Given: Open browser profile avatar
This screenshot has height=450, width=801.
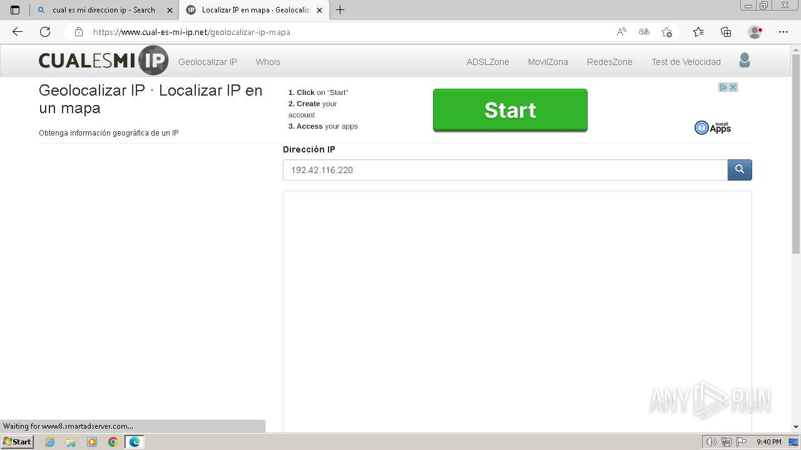Looking at the screenshot, I should (x=755, y=32).
